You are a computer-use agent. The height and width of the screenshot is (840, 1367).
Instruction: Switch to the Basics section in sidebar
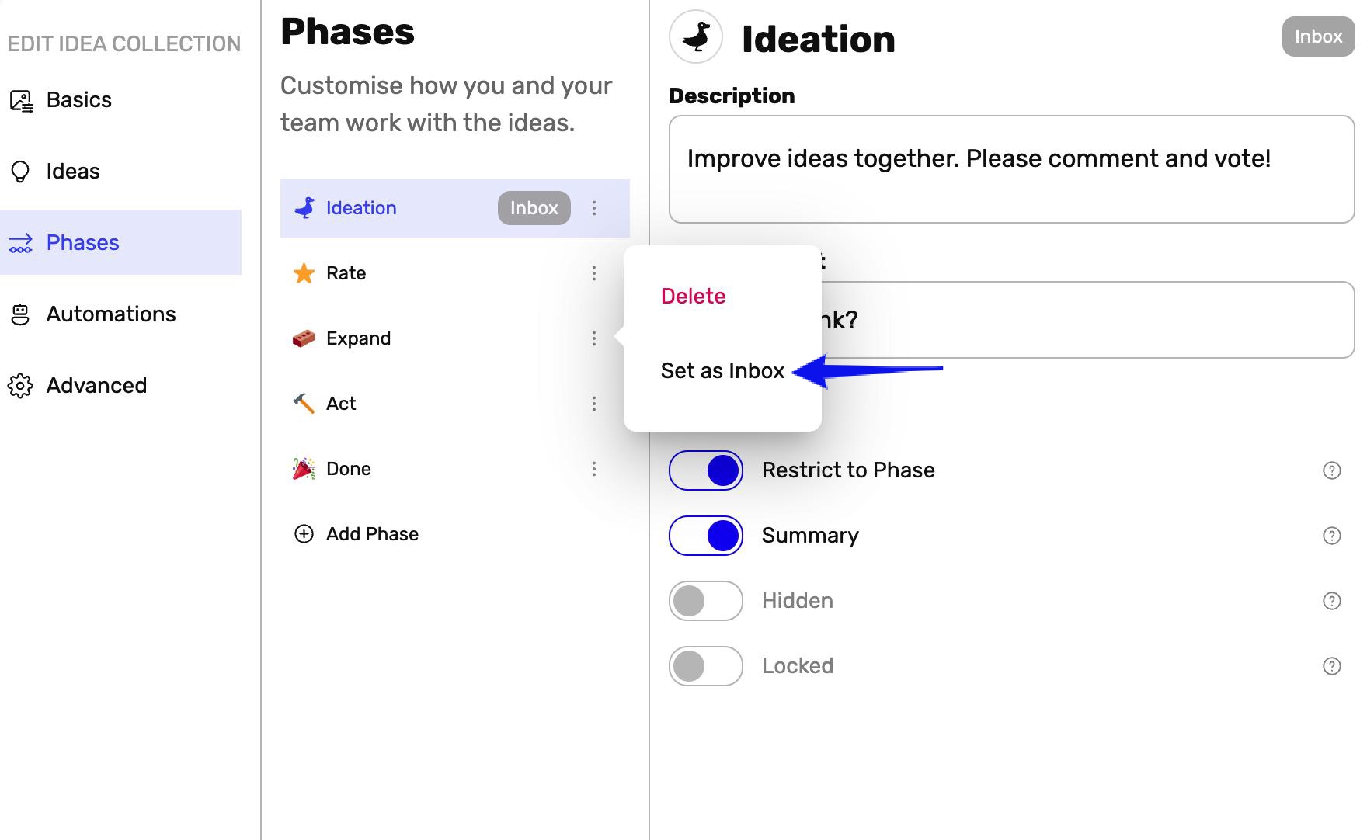tap(78, 99)
